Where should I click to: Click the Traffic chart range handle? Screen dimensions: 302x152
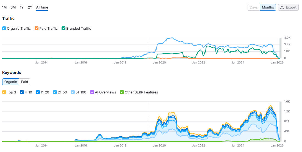pos(280,48)
